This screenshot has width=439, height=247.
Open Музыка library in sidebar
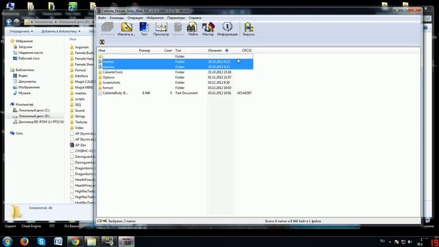pos(22,93)
